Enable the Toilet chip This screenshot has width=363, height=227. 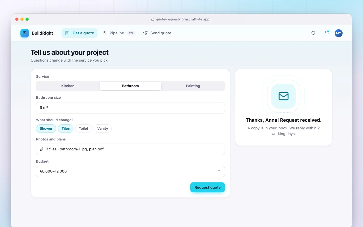83,129
